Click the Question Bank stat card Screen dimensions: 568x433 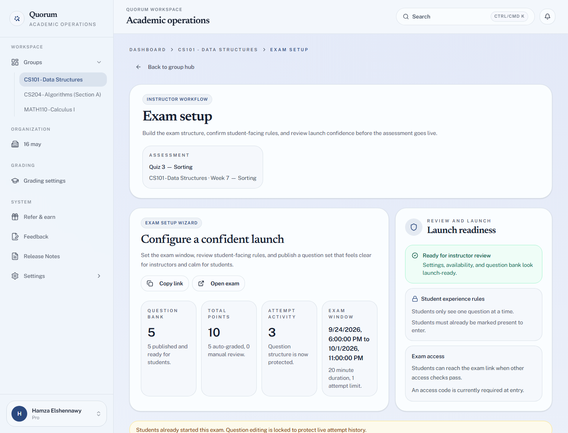(169, 348)
